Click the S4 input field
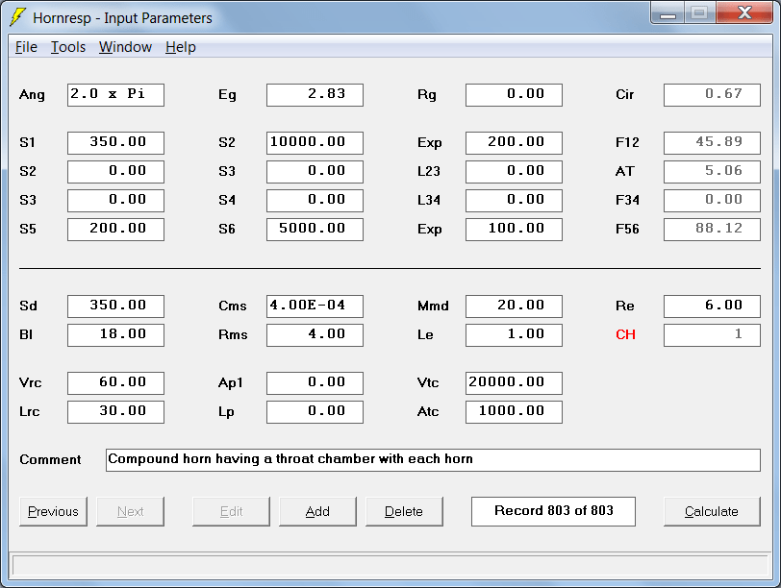 click(315, 201)
